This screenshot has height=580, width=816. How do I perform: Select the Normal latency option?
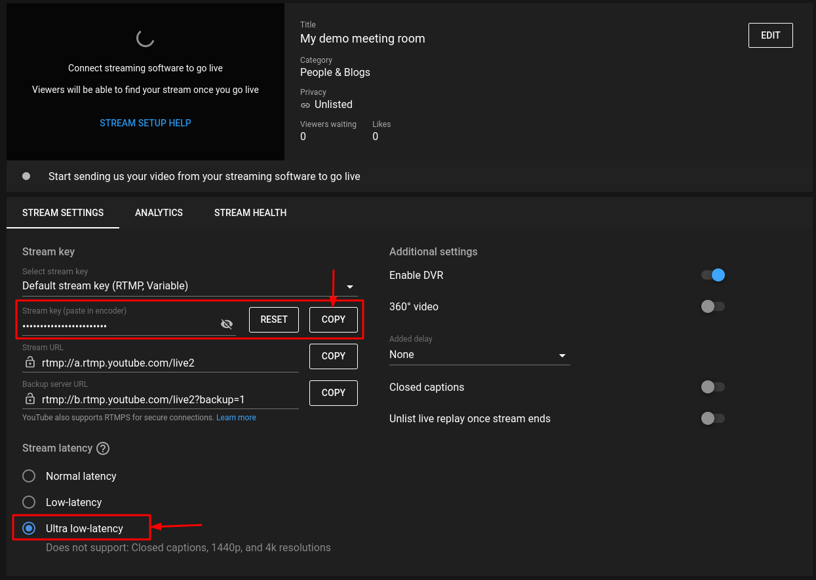pos(28,476)
